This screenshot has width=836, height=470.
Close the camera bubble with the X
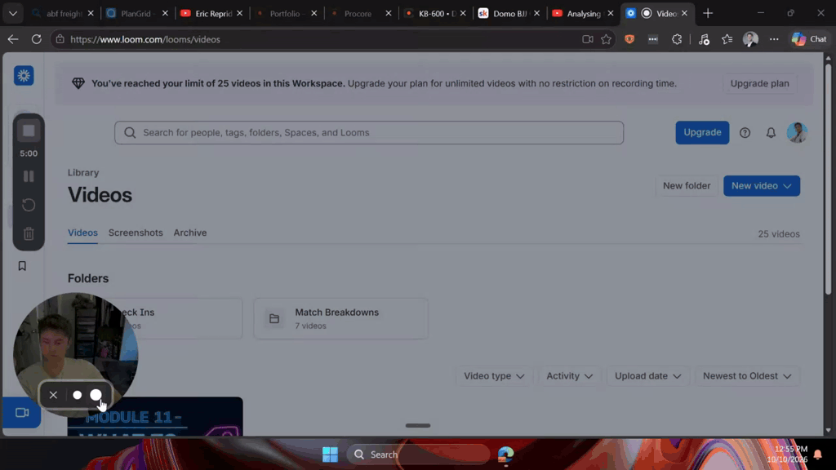coord(53,395)
